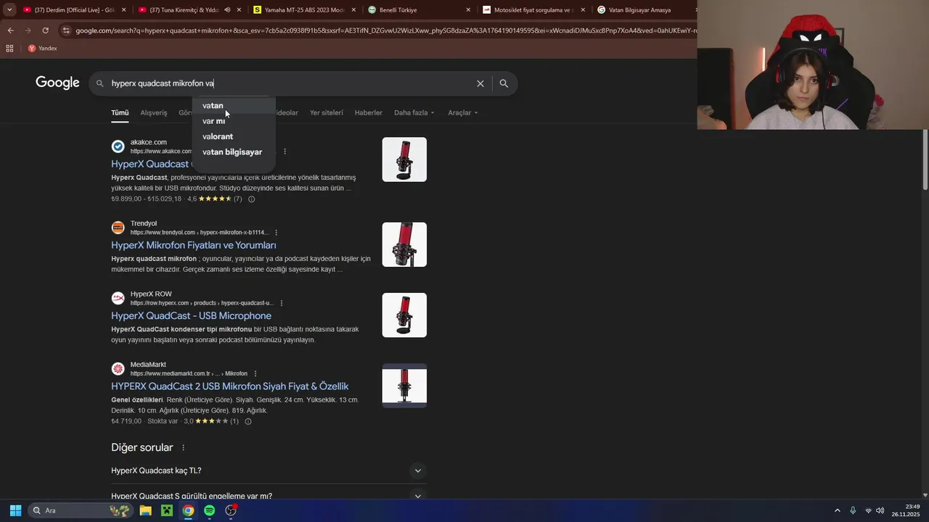Open the apps grid in the bookmarks bar
This screenshot has height=522, width=929.
[x=9, y=49]
